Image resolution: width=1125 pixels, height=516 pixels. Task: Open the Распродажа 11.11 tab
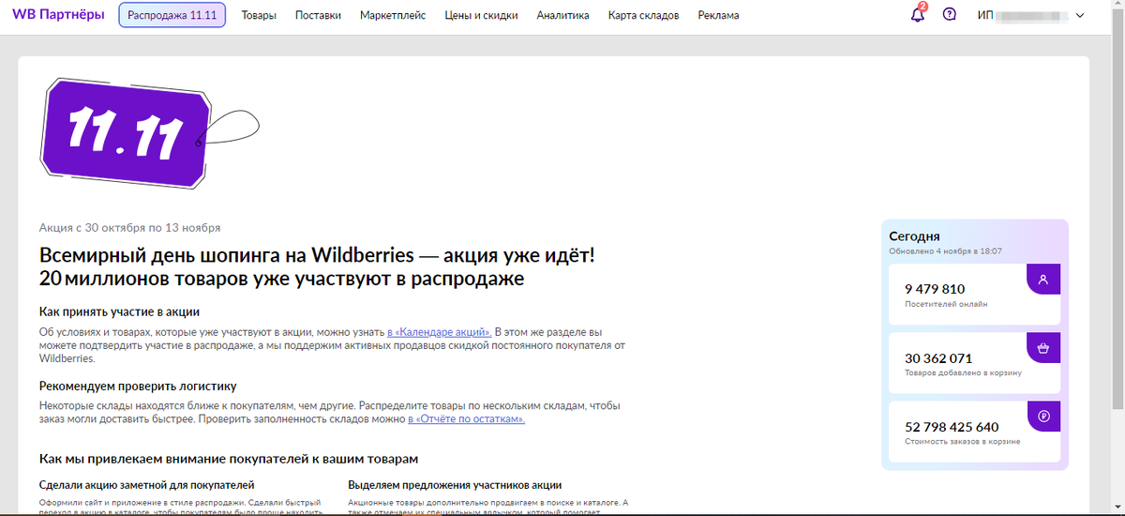pyautogui.click(x=172, y=15)
